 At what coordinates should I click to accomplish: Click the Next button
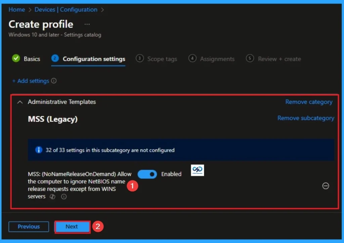[72, 227]
